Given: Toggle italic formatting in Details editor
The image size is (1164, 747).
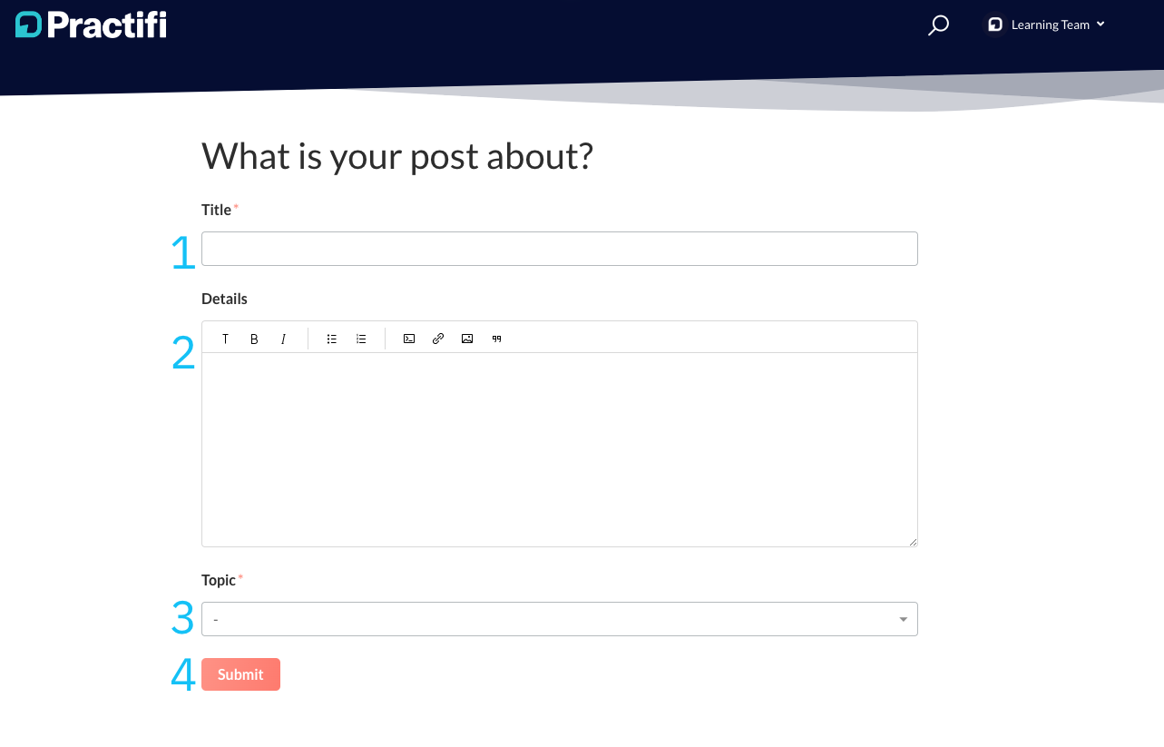Looking at the screenshot, I should (283, 339).
